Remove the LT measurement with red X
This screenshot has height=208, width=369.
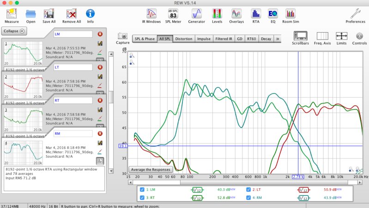(x=100, y=67)
